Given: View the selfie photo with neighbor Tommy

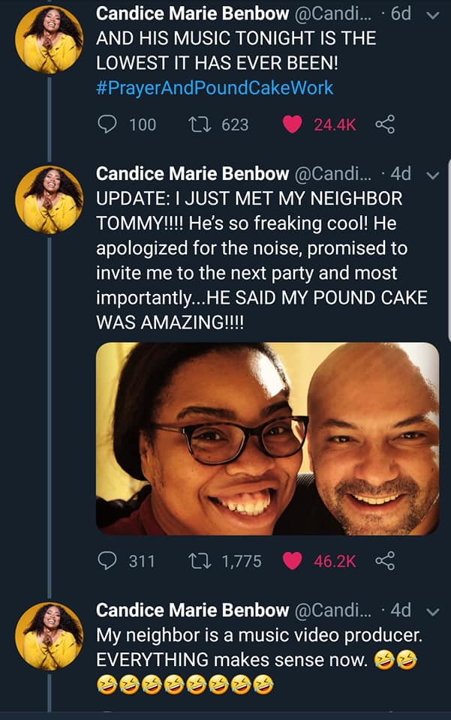Looking at the screenshot, I should pyautogui.click(x=267, y=439).
